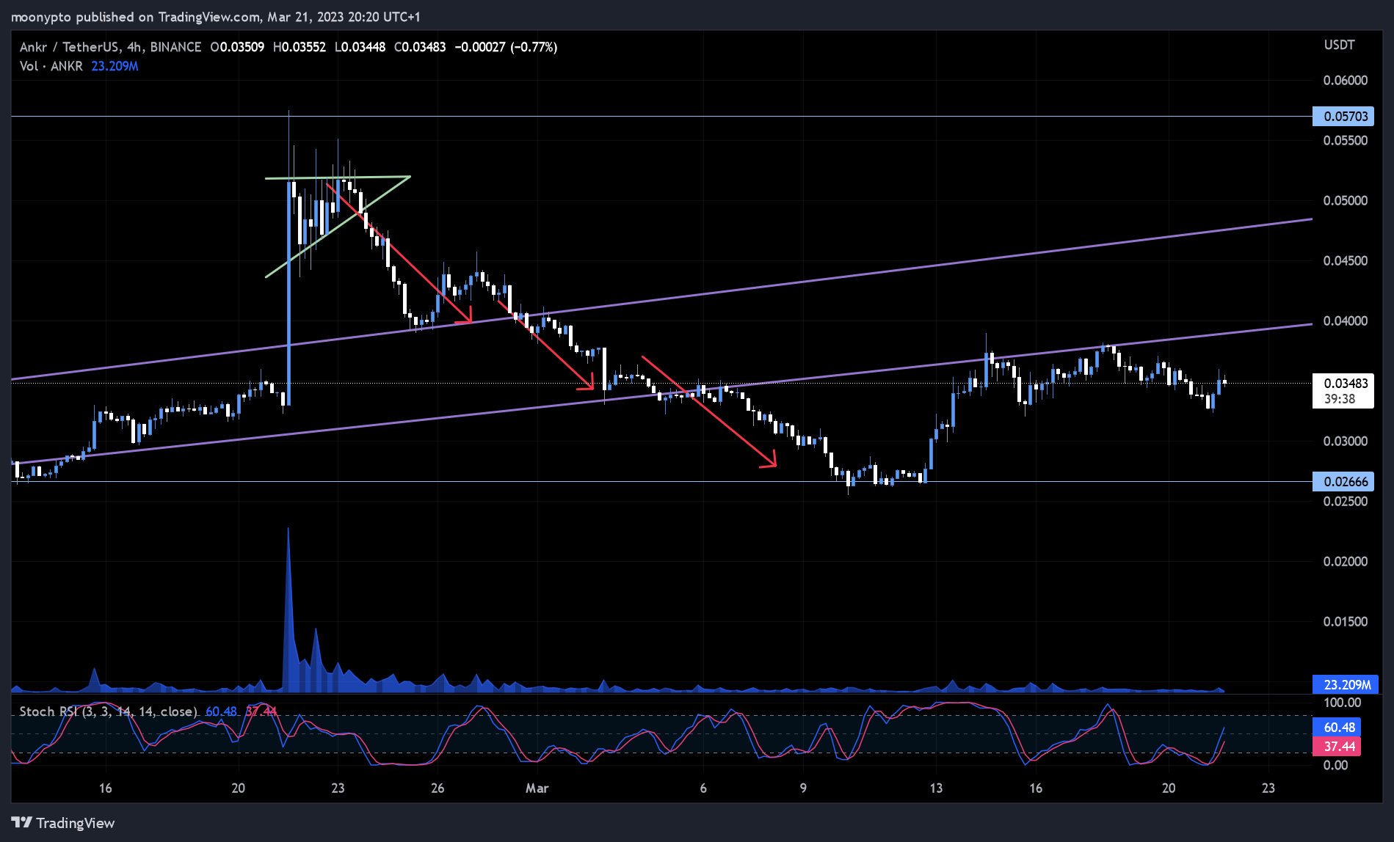
Task: Click the 0.02000 price axis tick
Action: [1346, 561]
